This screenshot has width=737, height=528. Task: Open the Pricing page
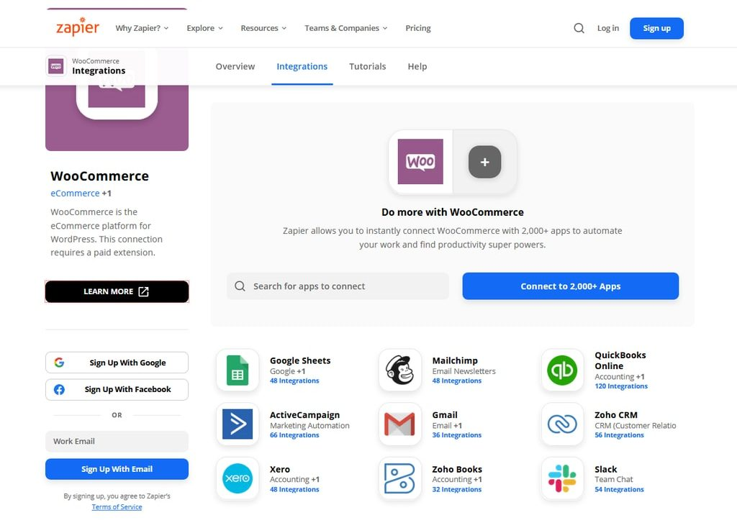418,28
